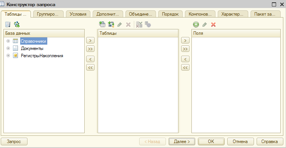Click the display tables list icon above База данных

click(x=8, y=24)
